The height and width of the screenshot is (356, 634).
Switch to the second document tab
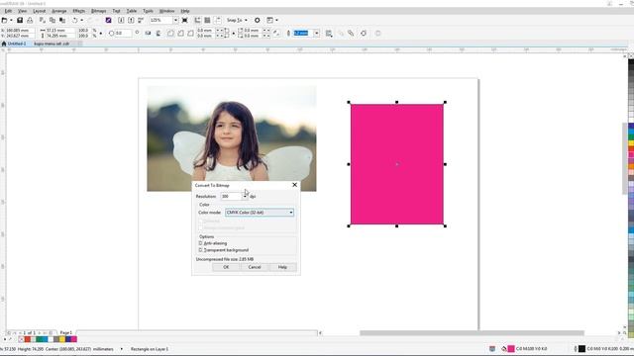click(52, 44)
